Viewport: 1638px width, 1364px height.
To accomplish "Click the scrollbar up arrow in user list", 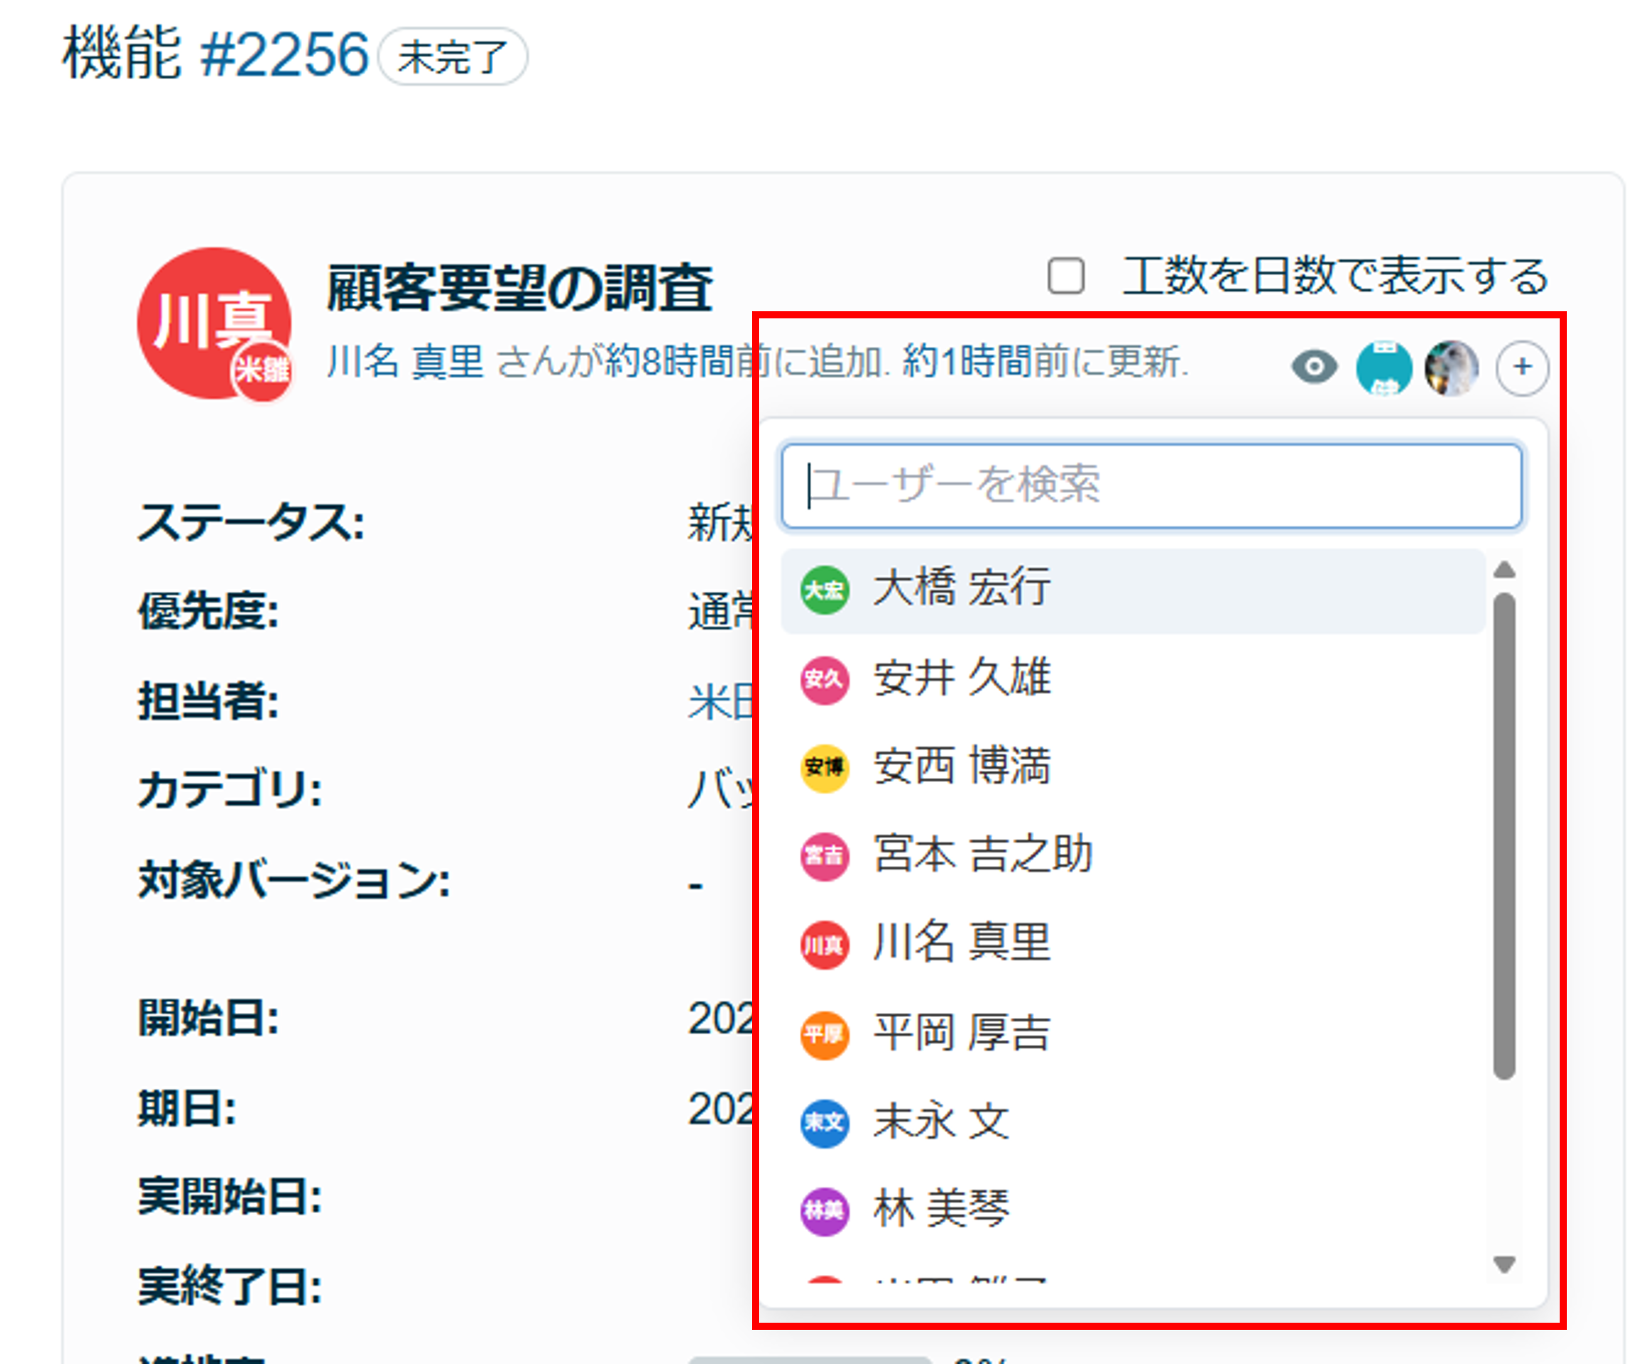I will pyautogui.click(x=1504, y=570).
